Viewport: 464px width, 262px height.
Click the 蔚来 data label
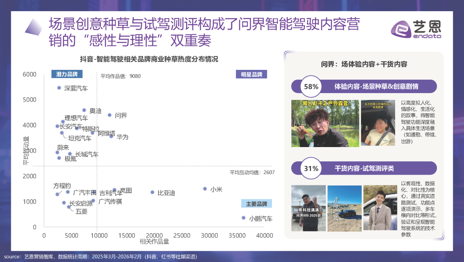[63, 148]
